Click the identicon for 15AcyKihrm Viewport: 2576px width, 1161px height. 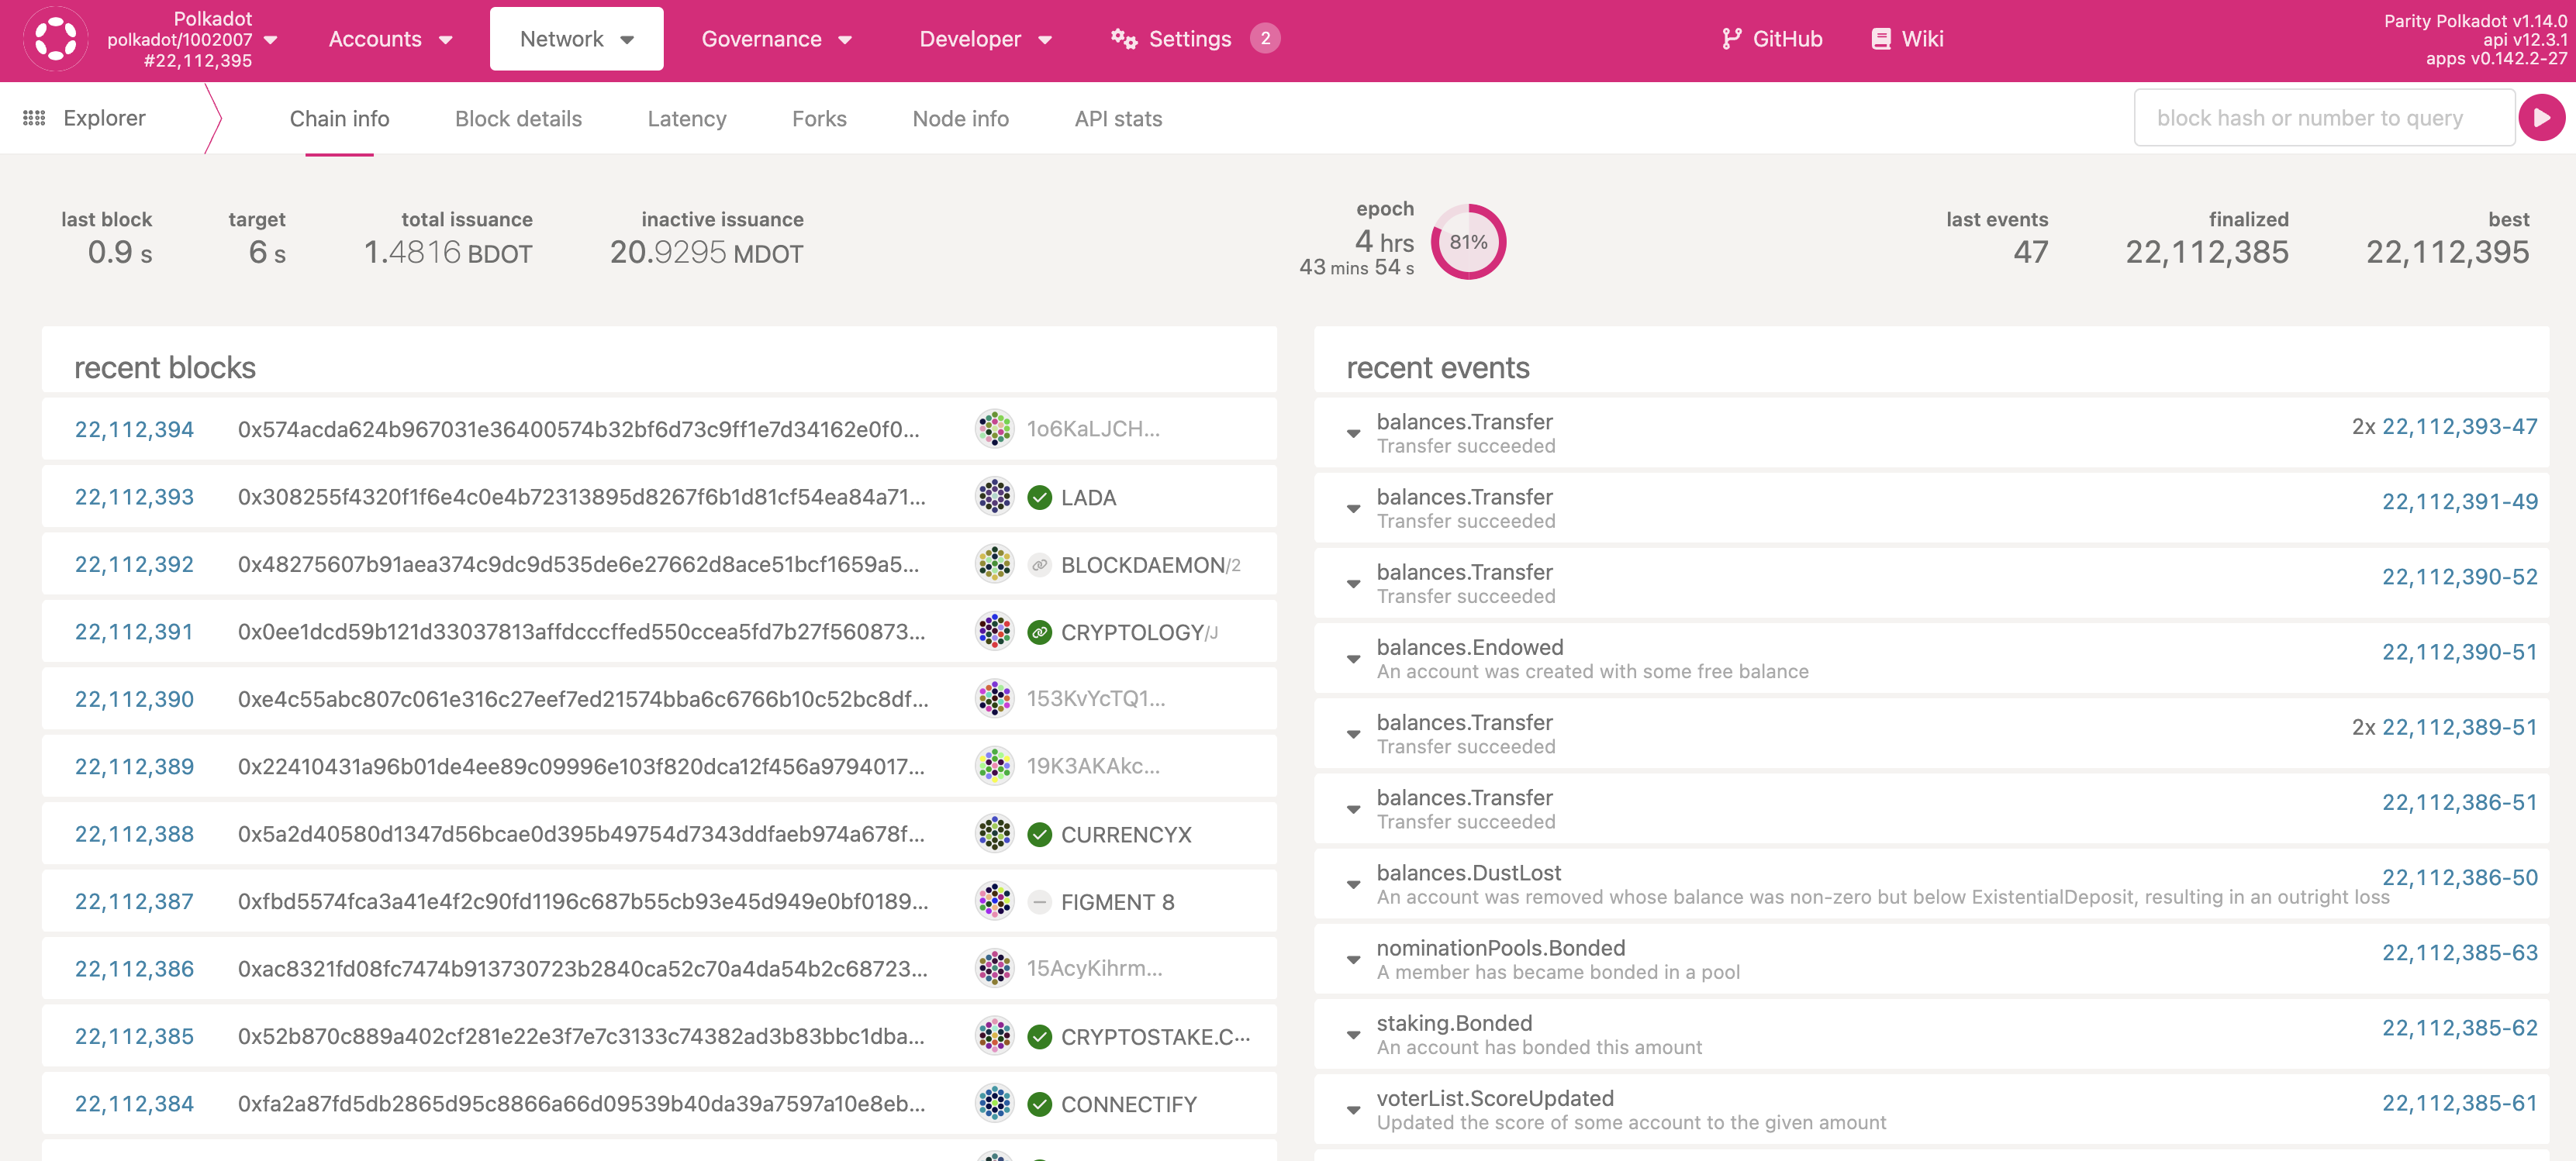tap(994, 968)
